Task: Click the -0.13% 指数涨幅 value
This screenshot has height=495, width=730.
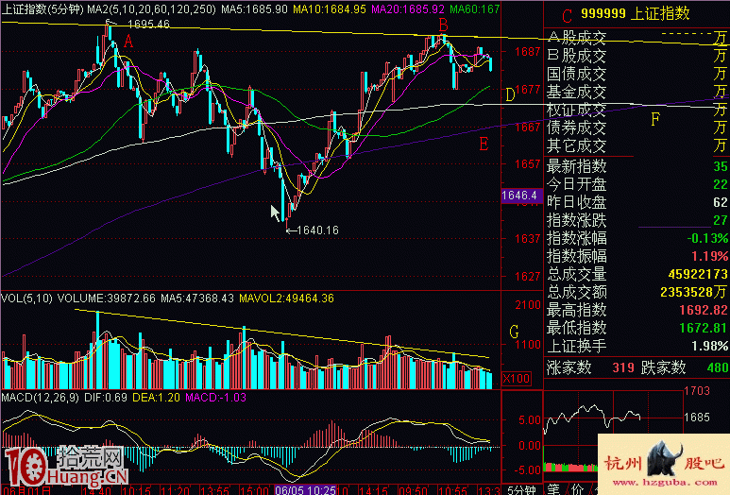Action: pyautogui.click(x=707, y=238)
